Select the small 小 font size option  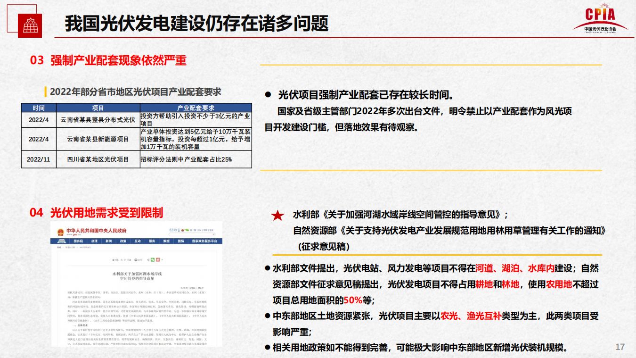coord(128,260)
